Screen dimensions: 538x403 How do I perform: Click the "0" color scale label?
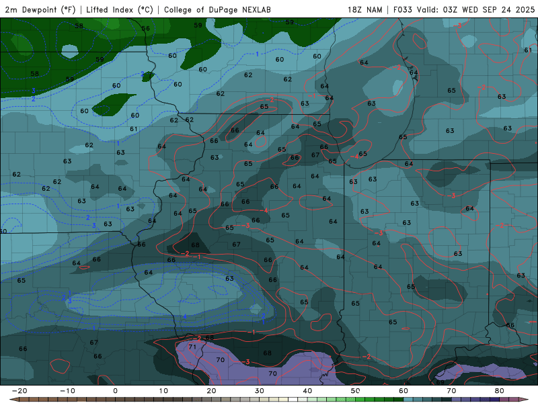point(115,391)
